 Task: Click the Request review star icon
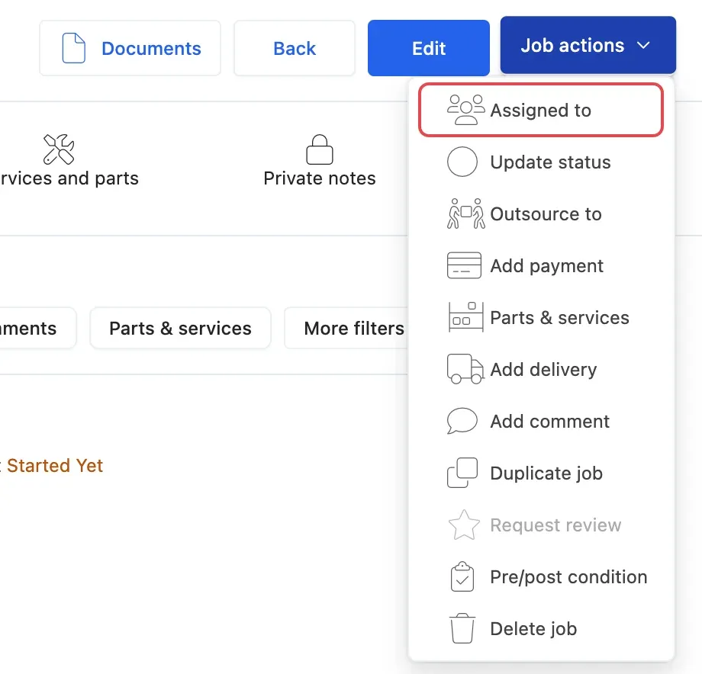pyautogui.click(x=464, y=525)
